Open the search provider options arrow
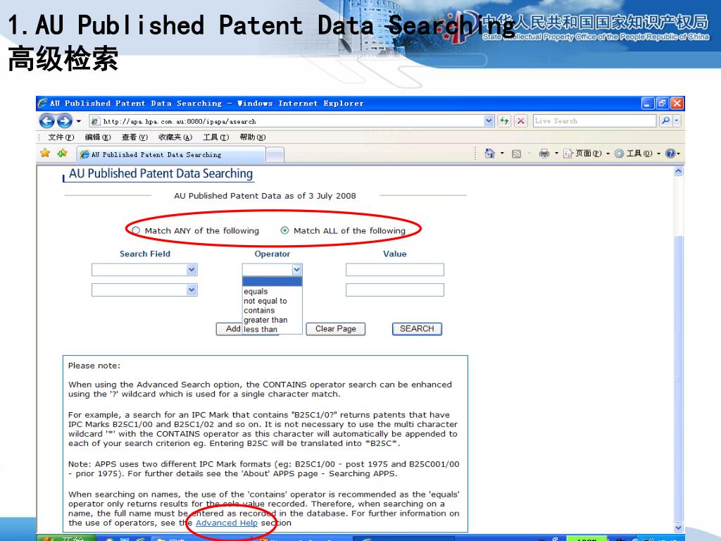 point(677,121)
